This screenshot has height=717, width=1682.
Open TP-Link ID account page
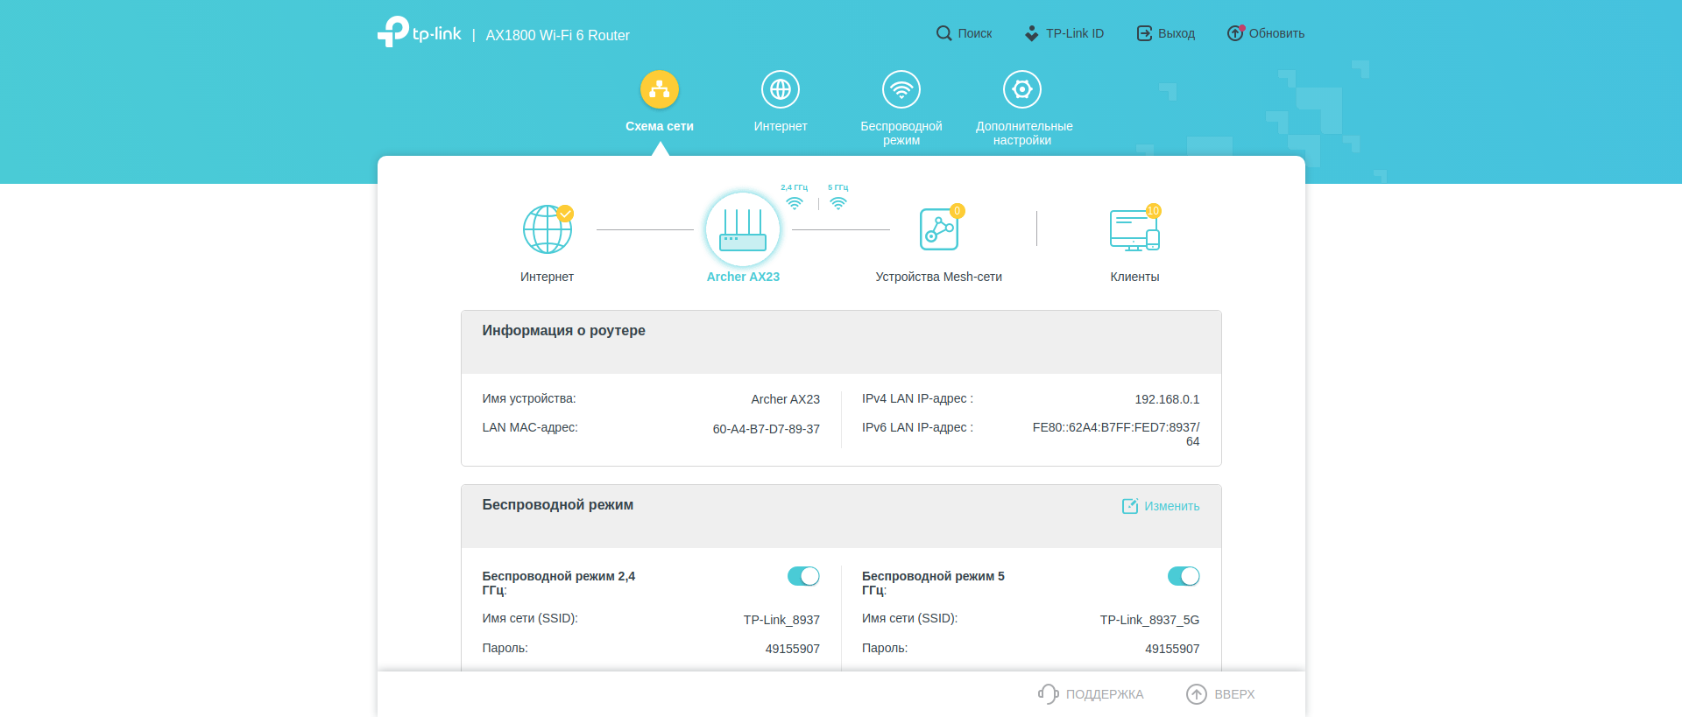(1064, 33)
